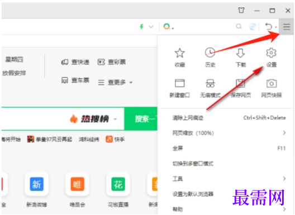Open the hamburger main menu button
This screenshot has height=215, width=295.
(287, 27)
